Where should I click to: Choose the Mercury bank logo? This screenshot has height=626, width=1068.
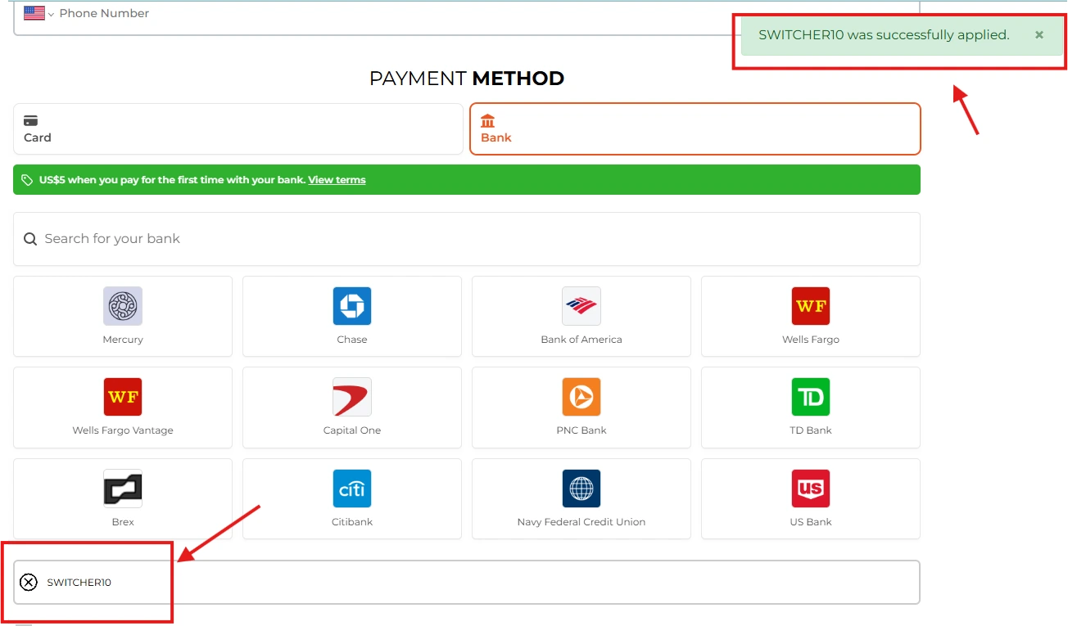click(x=123, y=306)
